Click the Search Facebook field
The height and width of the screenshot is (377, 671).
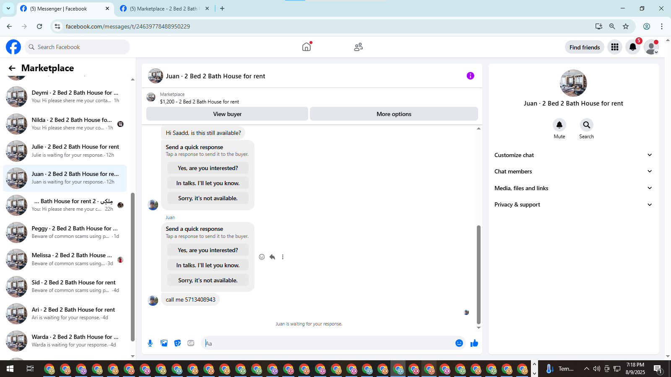(77, 47)
